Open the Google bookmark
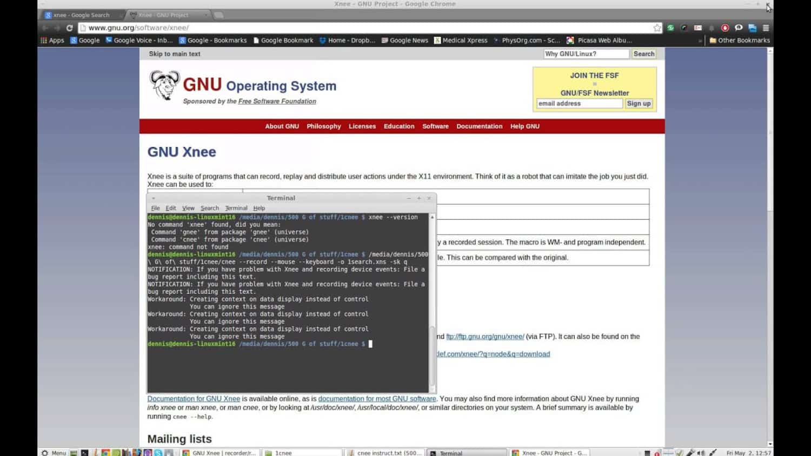Viewport: 811px width, 456px height. coord(85,40)
